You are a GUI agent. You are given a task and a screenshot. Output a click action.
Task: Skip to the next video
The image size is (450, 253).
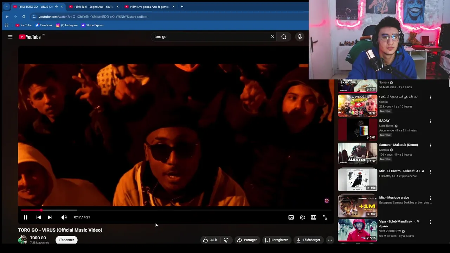[x=50, y=217]
